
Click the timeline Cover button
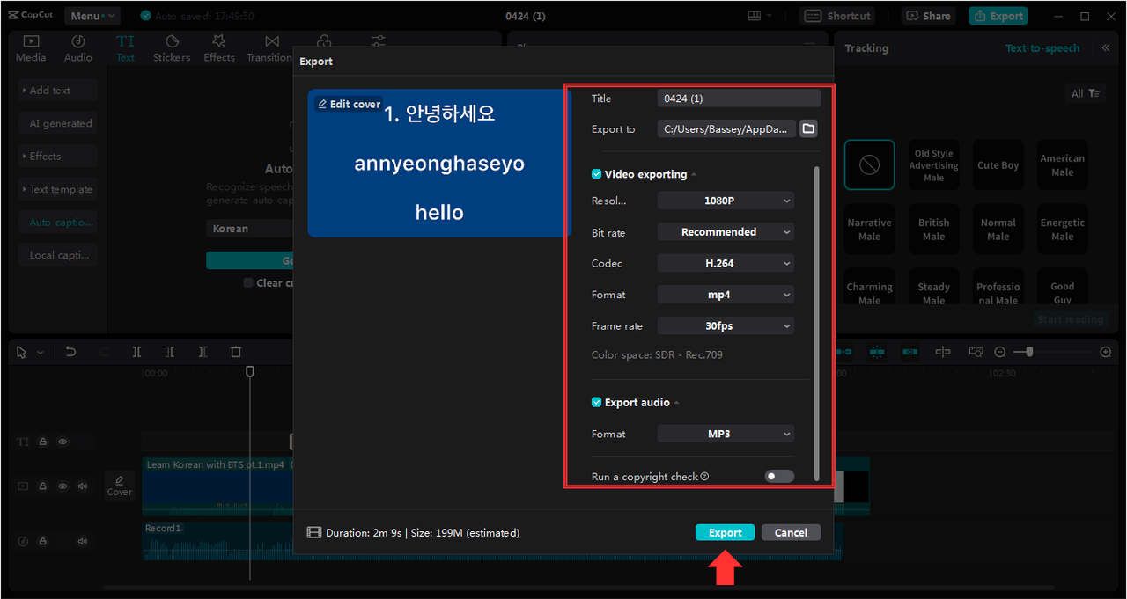point(119,485)
